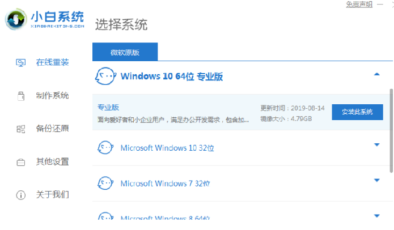Click the 更新时间：2019-08-14 text
The width and height of the screenshot is (394, 230).
292,108
